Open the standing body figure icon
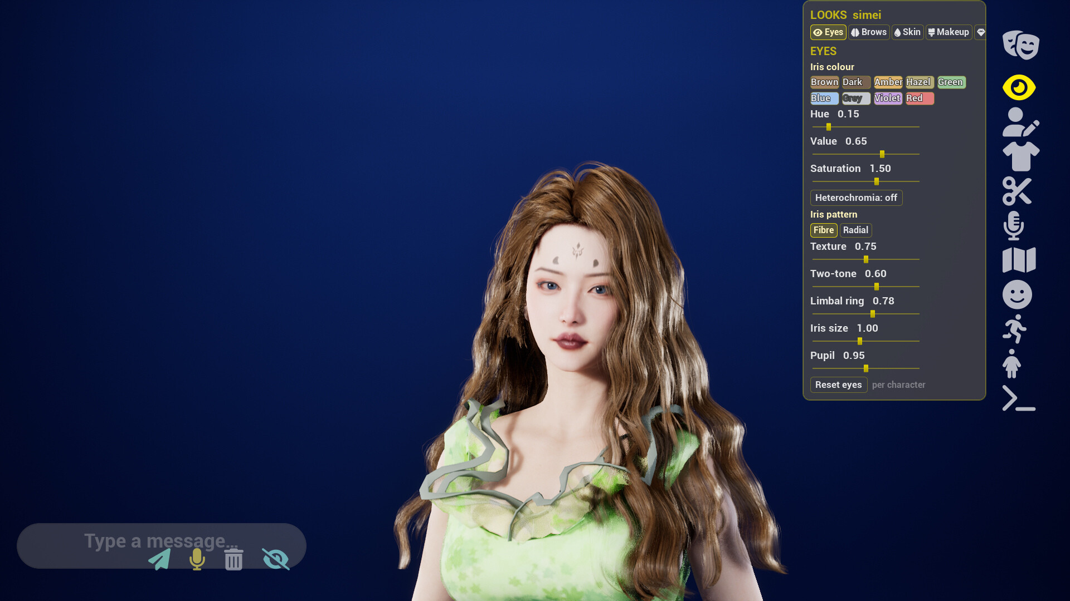Image resolution: width=1070 pixels, height=601 pixels. coord(1011,363)
